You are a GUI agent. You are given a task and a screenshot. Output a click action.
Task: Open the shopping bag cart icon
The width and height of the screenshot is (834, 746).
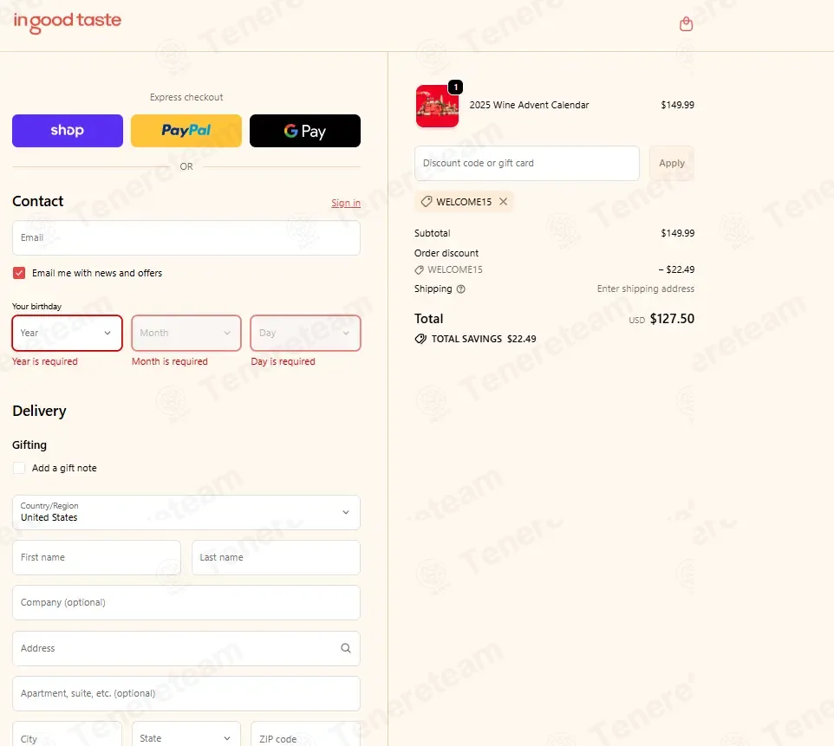(686, 24)
